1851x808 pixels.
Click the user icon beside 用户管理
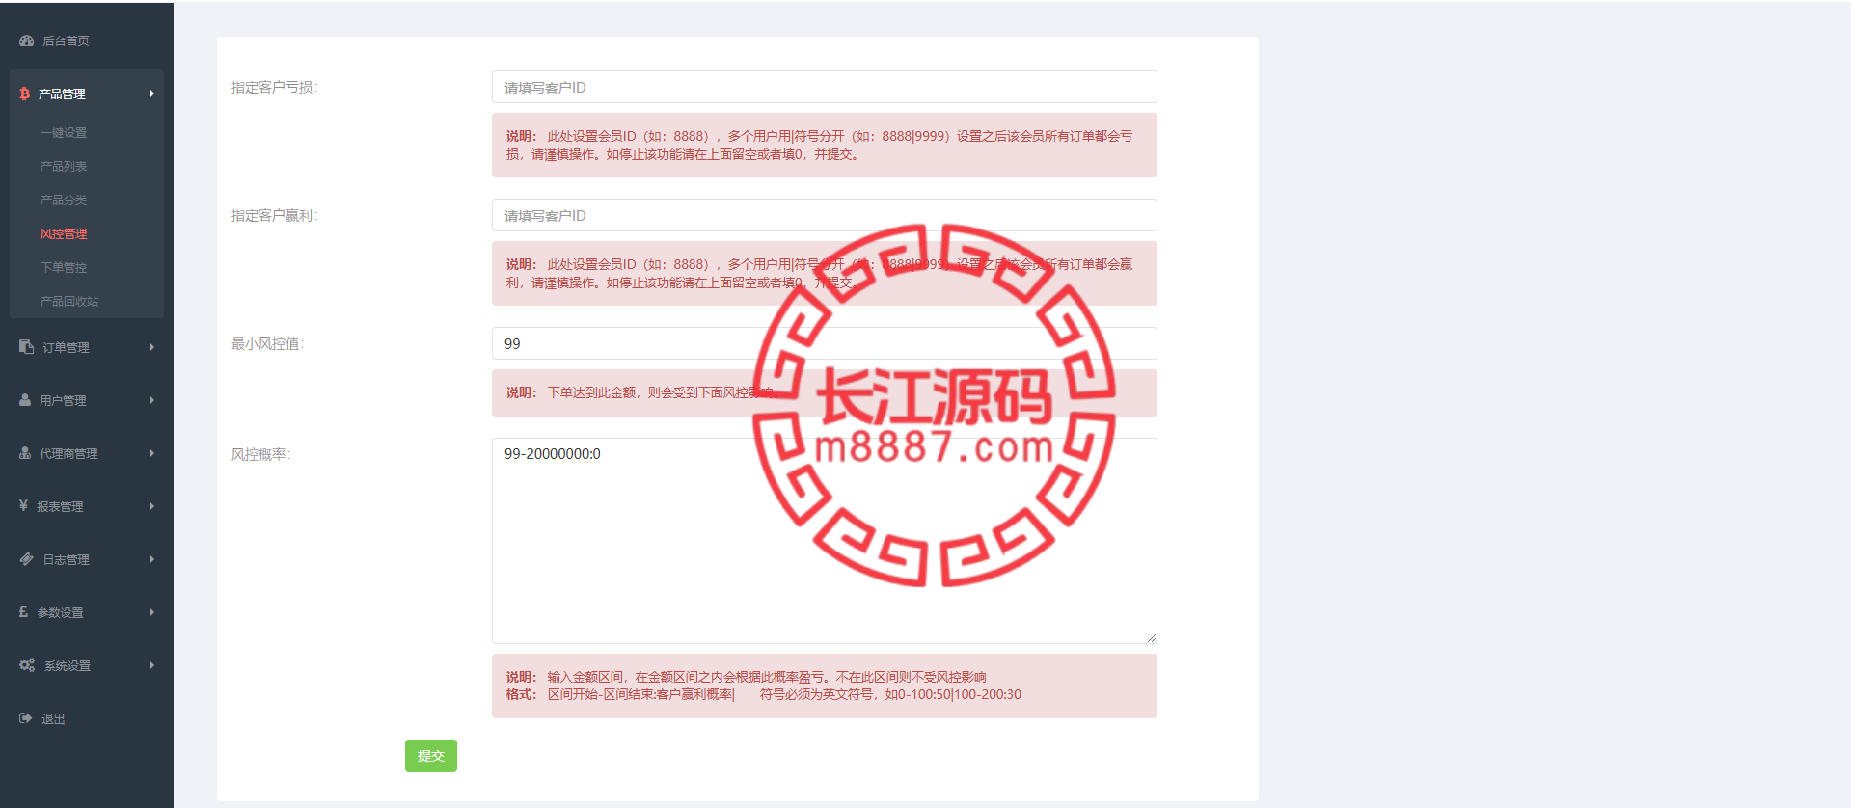click(x=25, y=400)
